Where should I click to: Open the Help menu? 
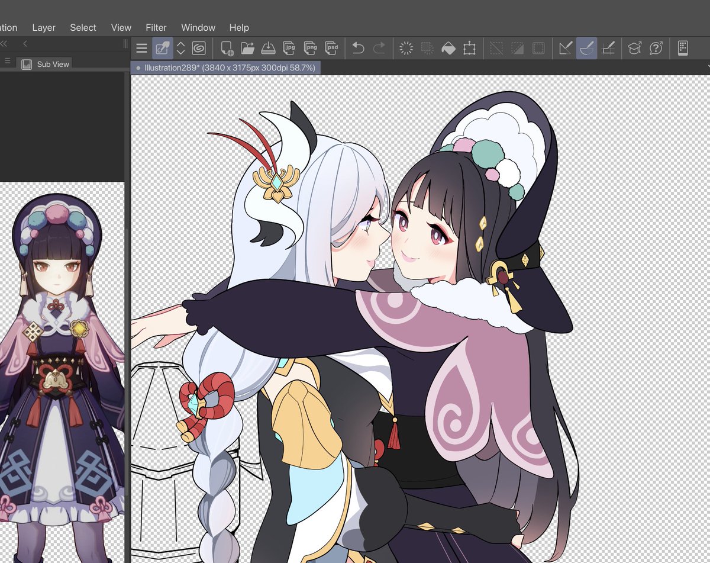[x=239, y=28]
